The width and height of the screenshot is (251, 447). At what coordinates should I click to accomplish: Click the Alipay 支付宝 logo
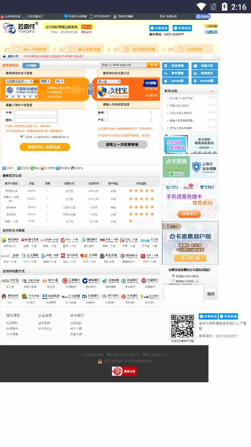(113, 92)
